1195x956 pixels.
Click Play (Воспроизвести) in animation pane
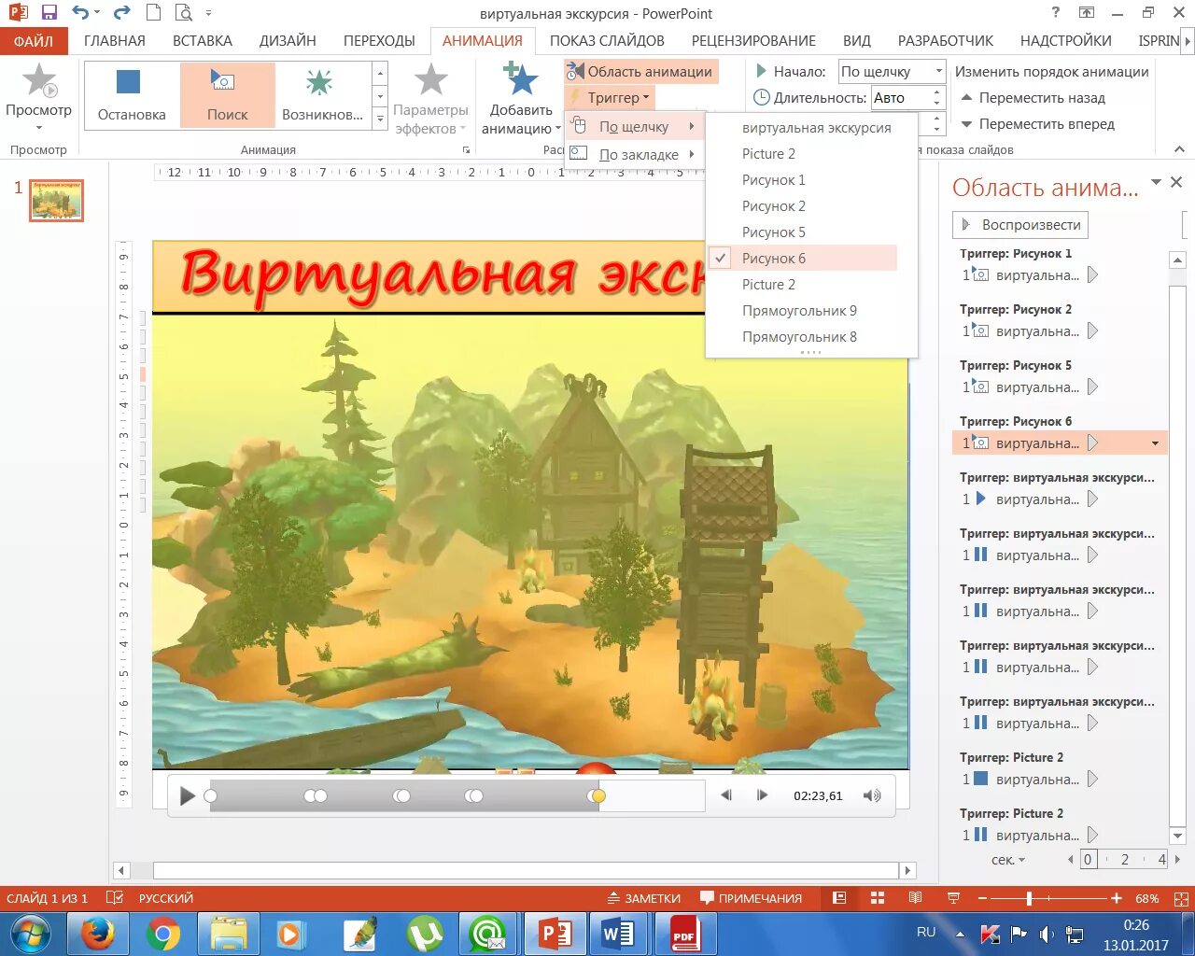(x=1020, y=225)
